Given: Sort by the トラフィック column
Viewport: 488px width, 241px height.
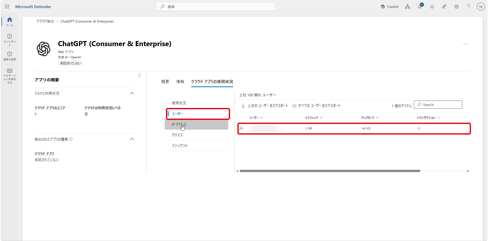Looking at the screenshot, I should click(314, 118).
